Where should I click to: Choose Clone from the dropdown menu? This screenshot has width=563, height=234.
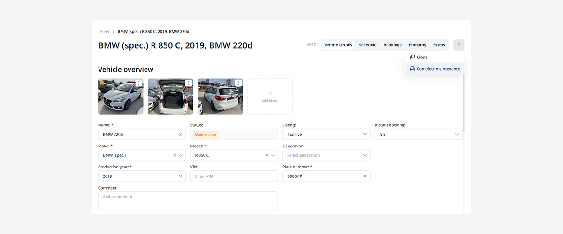tap(422, 57)
